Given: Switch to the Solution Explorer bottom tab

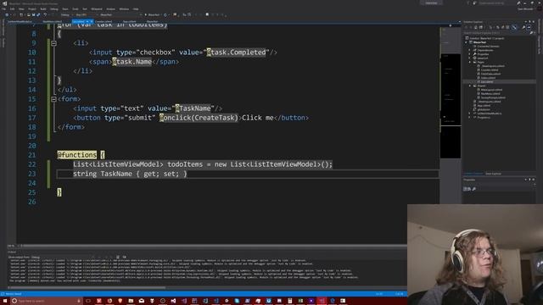Looking at the screenshot, I should click(473, 174).
